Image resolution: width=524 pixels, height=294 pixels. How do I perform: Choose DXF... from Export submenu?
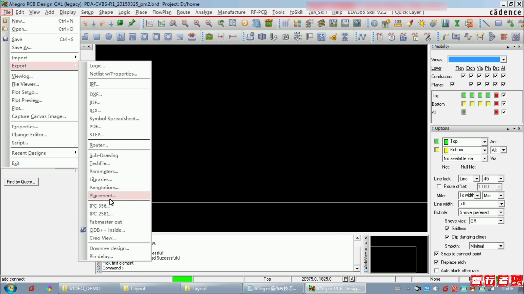119,94
